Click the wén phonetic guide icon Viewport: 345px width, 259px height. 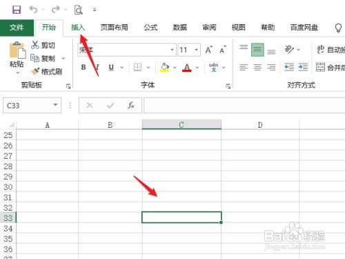coord(214,67)
